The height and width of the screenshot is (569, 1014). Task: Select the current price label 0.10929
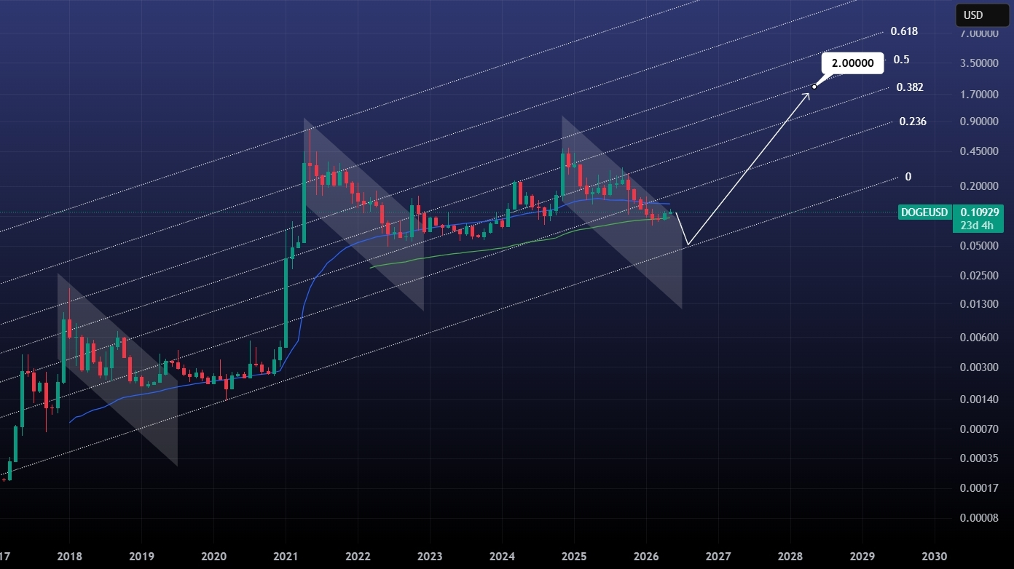click(979, 212)
